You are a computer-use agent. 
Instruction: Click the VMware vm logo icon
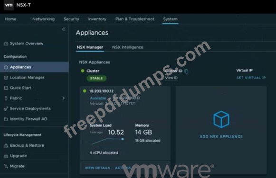(9, 5)
